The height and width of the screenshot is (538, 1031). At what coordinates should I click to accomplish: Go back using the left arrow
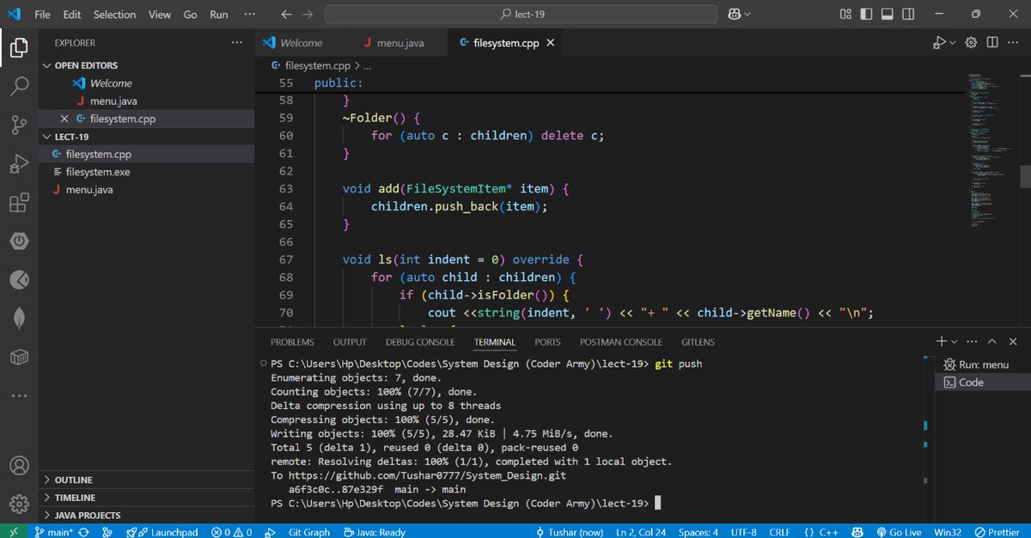click(x=287, y=15)
